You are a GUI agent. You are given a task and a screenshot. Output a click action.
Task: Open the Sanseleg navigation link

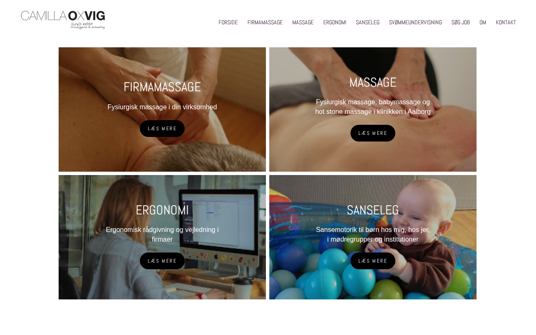tap(368, 22)
